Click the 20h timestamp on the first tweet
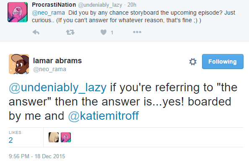 (132, 5)
